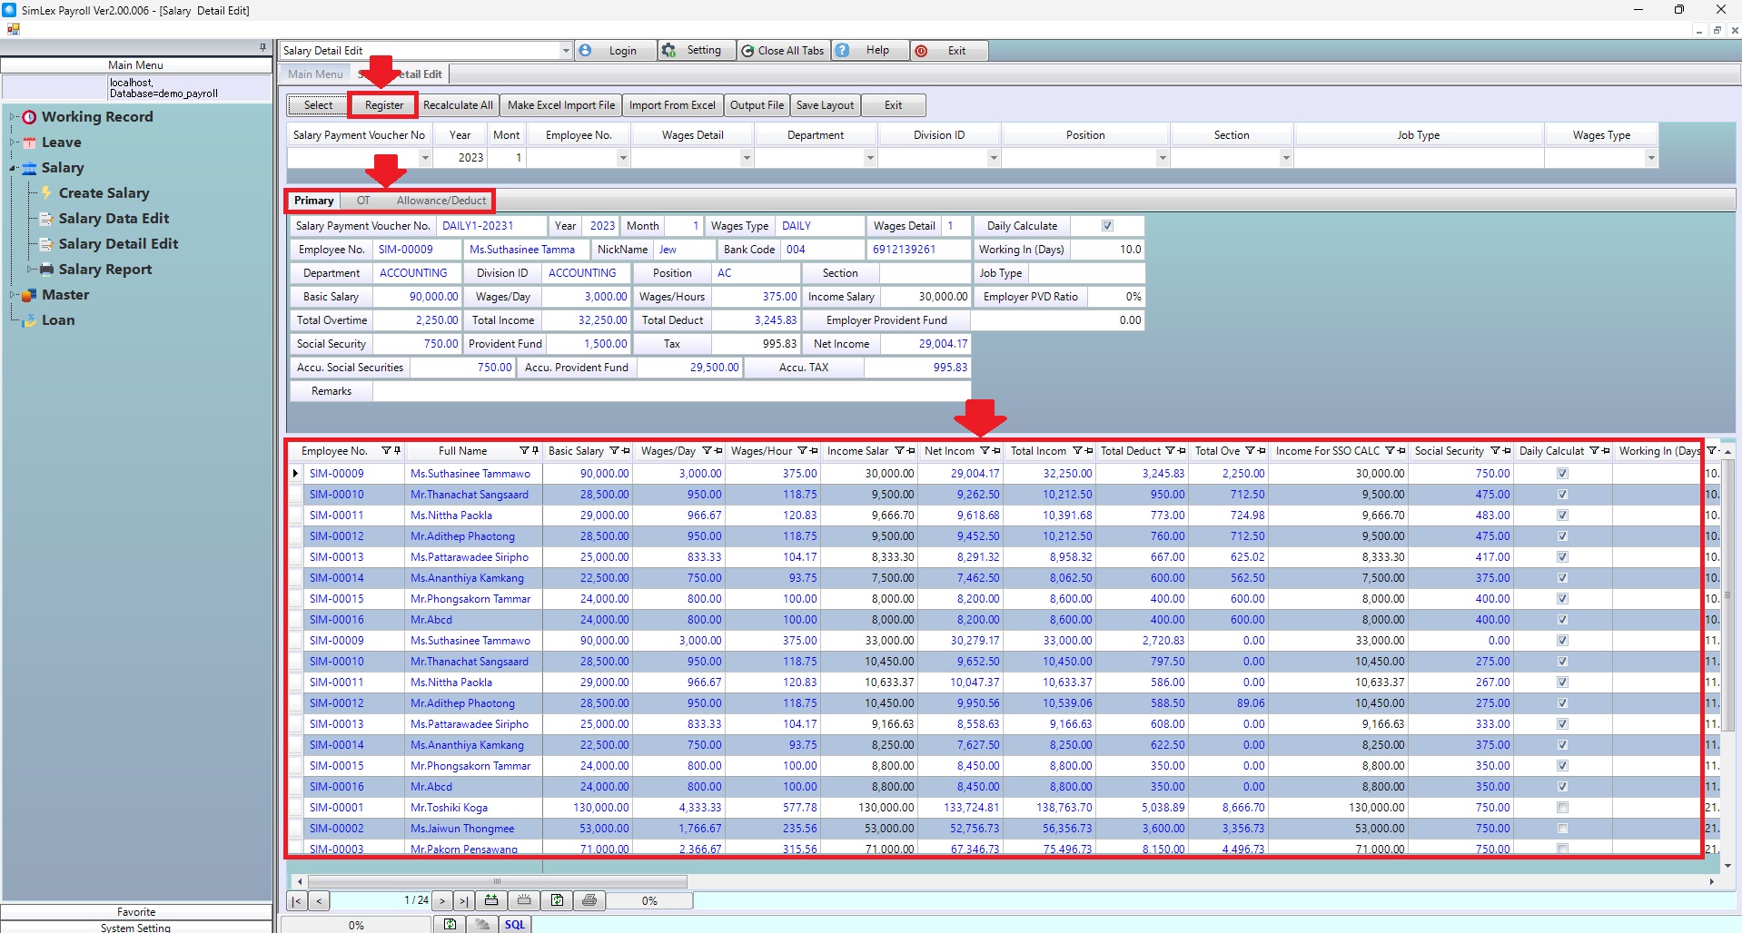Switch to the OT tab
The height and width of the screenshot is (933, 1742).
pos(363,201)
